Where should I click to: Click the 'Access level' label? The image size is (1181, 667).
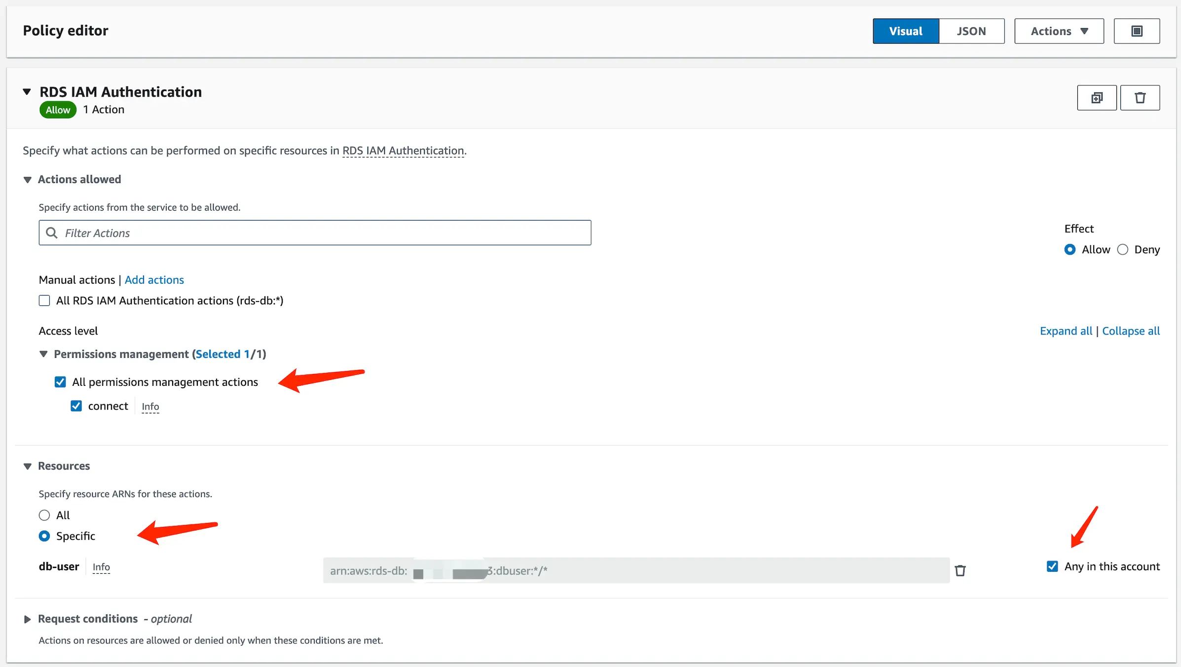pyautogui.click(x=68, y=331)
